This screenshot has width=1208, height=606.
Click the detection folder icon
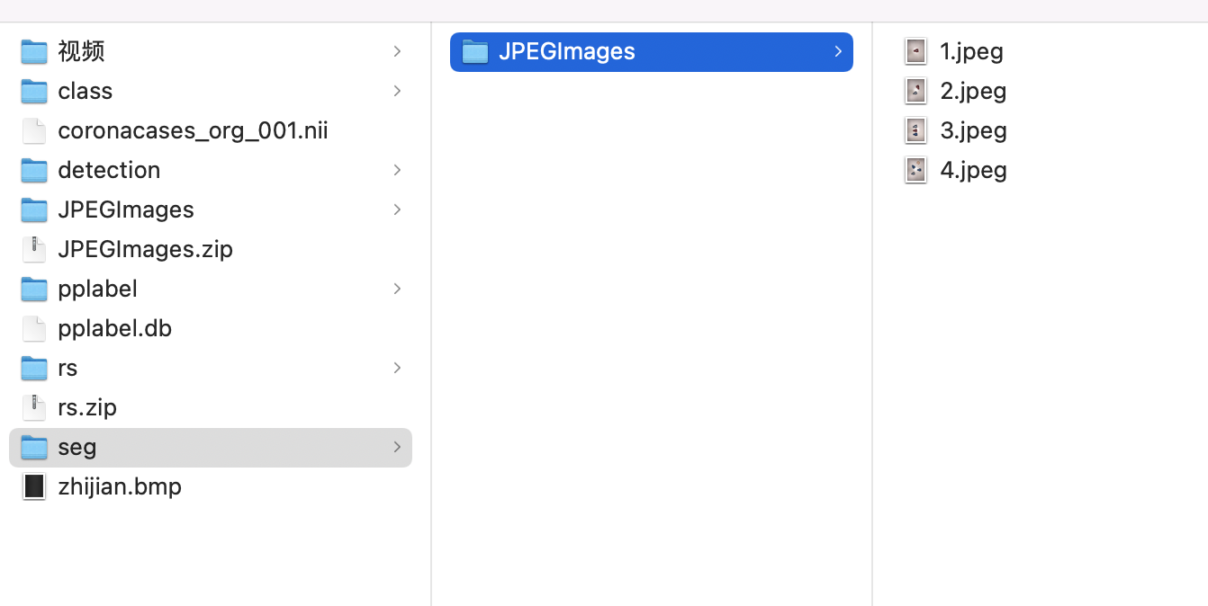coord(34,171)
